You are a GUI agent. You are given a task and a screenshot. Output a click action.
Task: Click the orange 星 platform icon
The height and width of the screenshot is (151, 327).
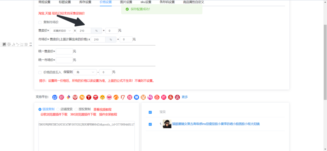coord(143,97)
